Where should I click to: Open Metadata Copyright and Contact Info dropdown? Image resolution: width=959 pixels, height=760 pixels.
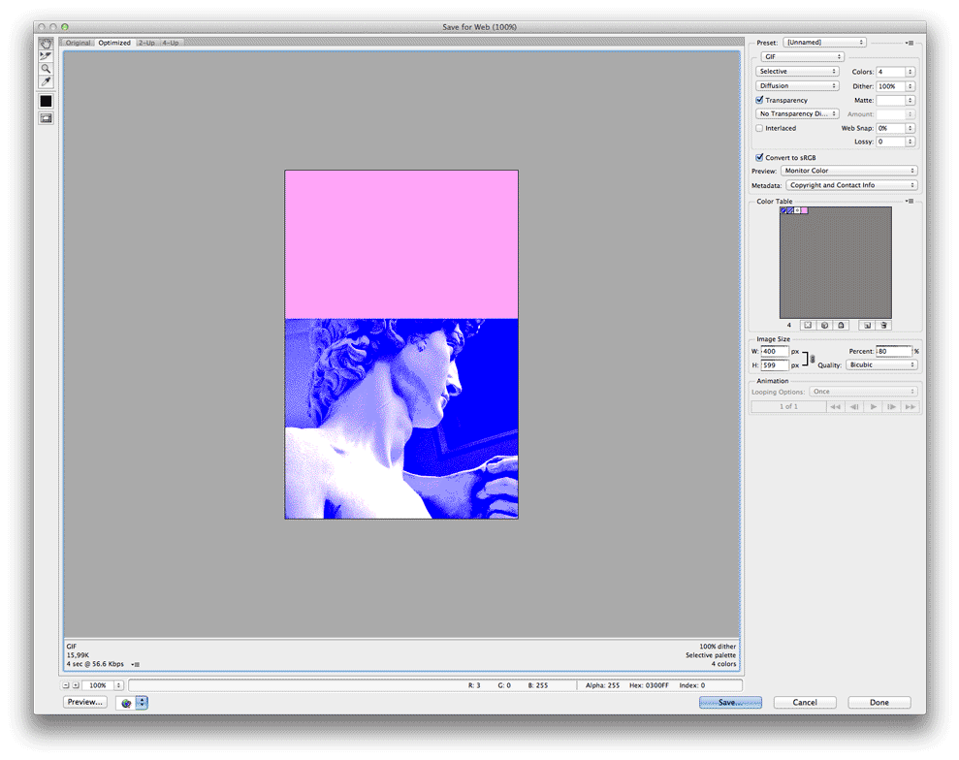pyautogui.click(x=851, y=185)
